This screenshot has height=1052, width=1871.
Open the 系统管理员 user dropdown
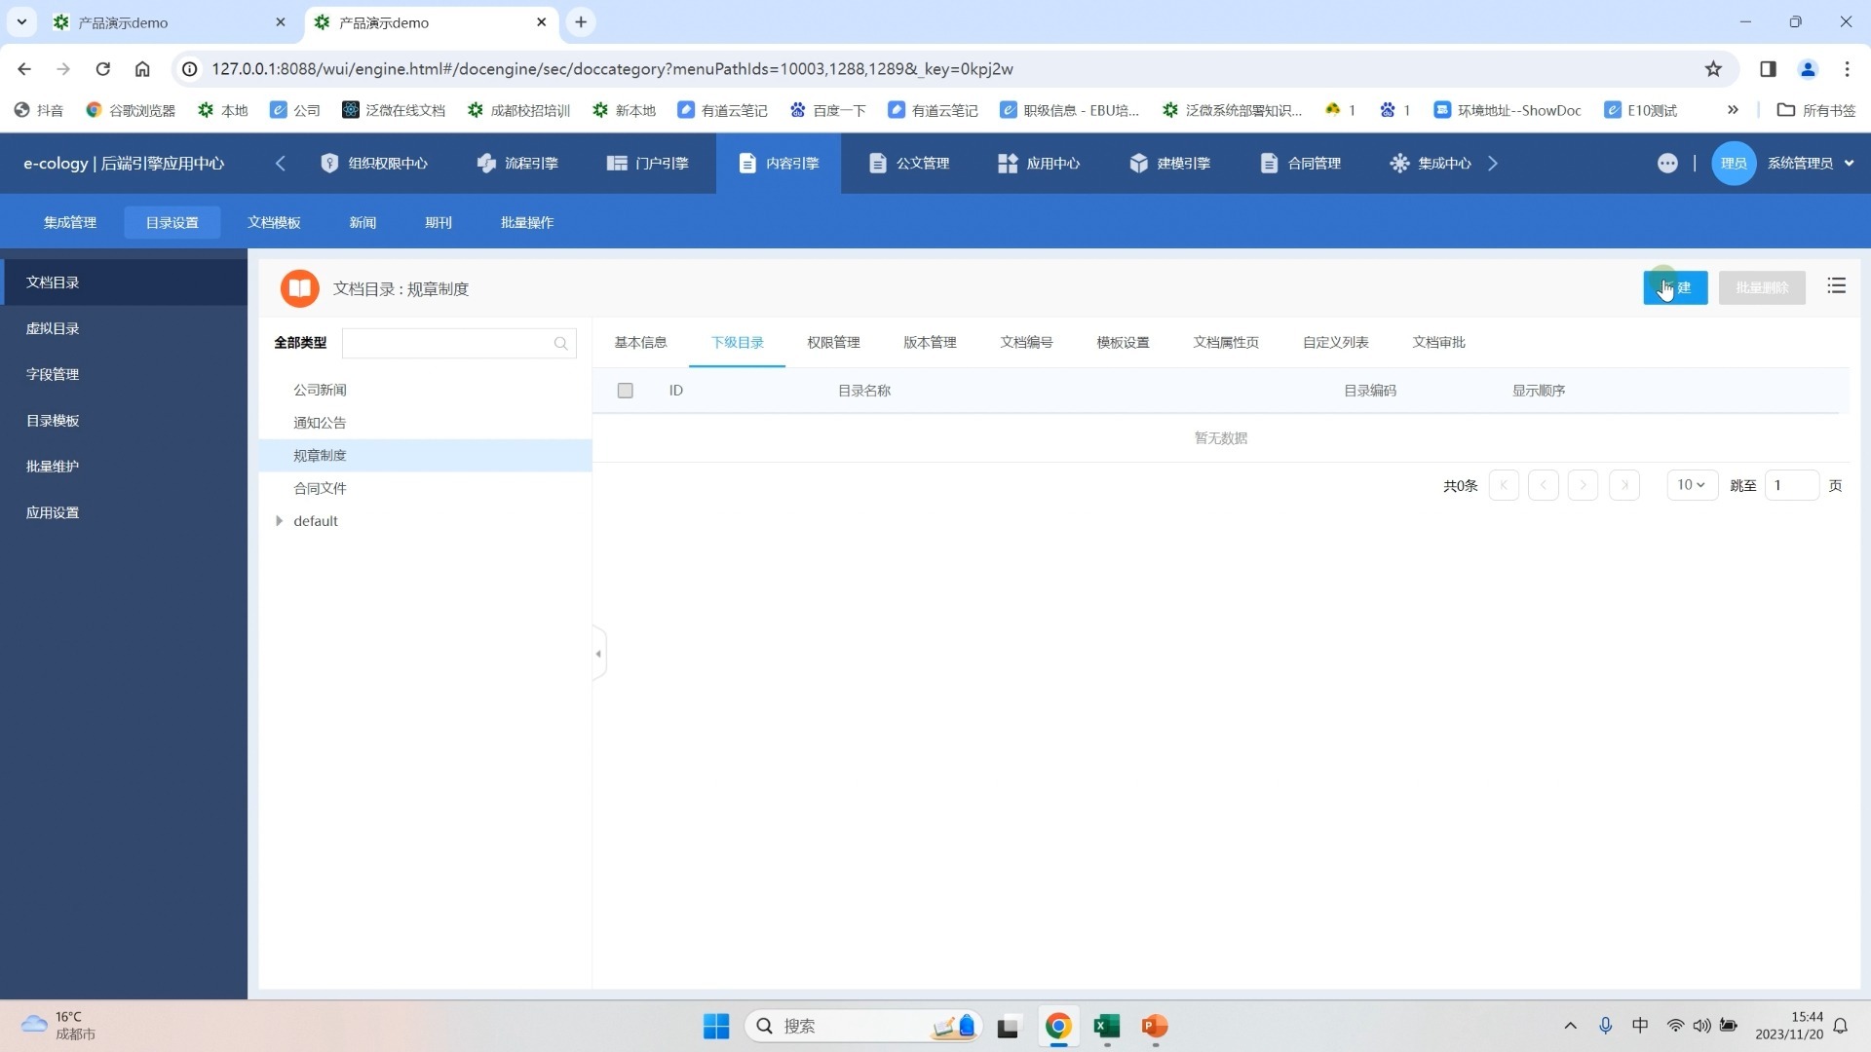tap(1811, 164)
